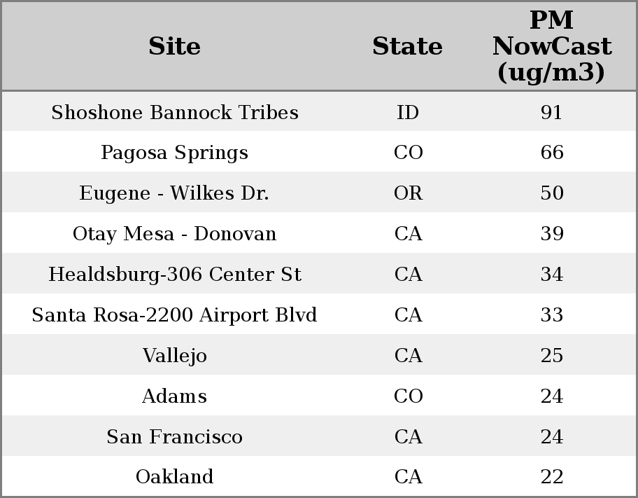Click Healdsburg-306 Center St site name
The width and height of the screenshot is (638, 498).
[x=174, y=275]
